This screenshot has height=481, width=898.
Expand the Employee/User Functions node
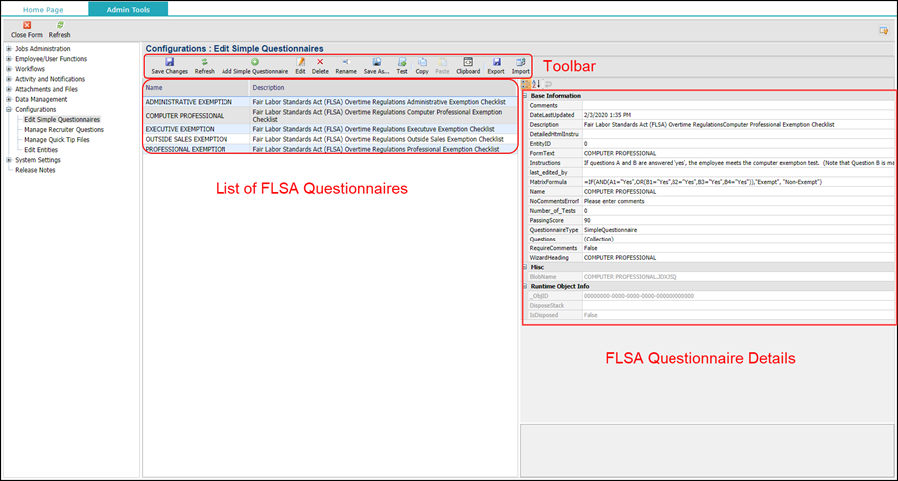point(9,59)
